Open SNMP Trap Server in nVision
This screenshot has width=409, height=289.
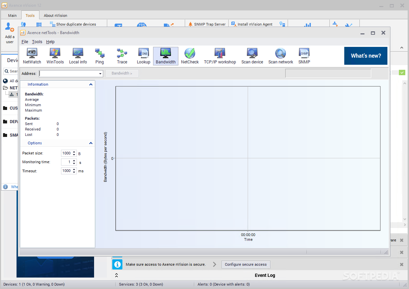pos(207,24)
